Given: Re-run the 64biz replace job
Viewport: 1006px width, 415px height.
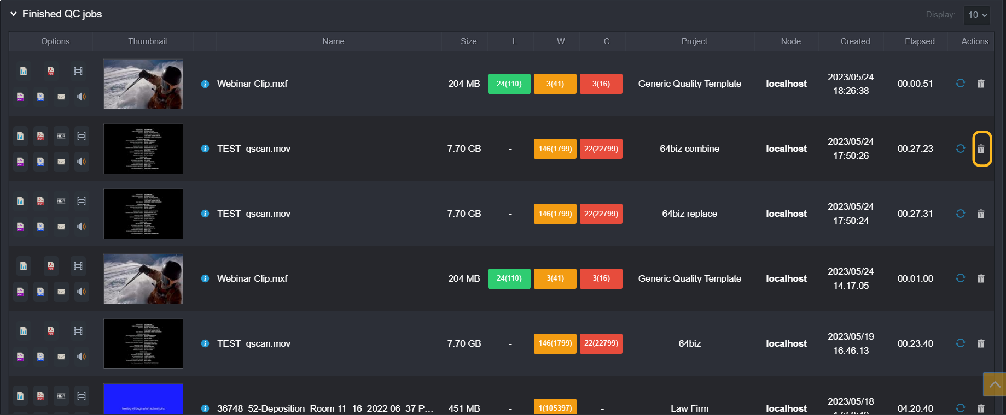Looking at the screenshot, I should [x=960, y=214].
